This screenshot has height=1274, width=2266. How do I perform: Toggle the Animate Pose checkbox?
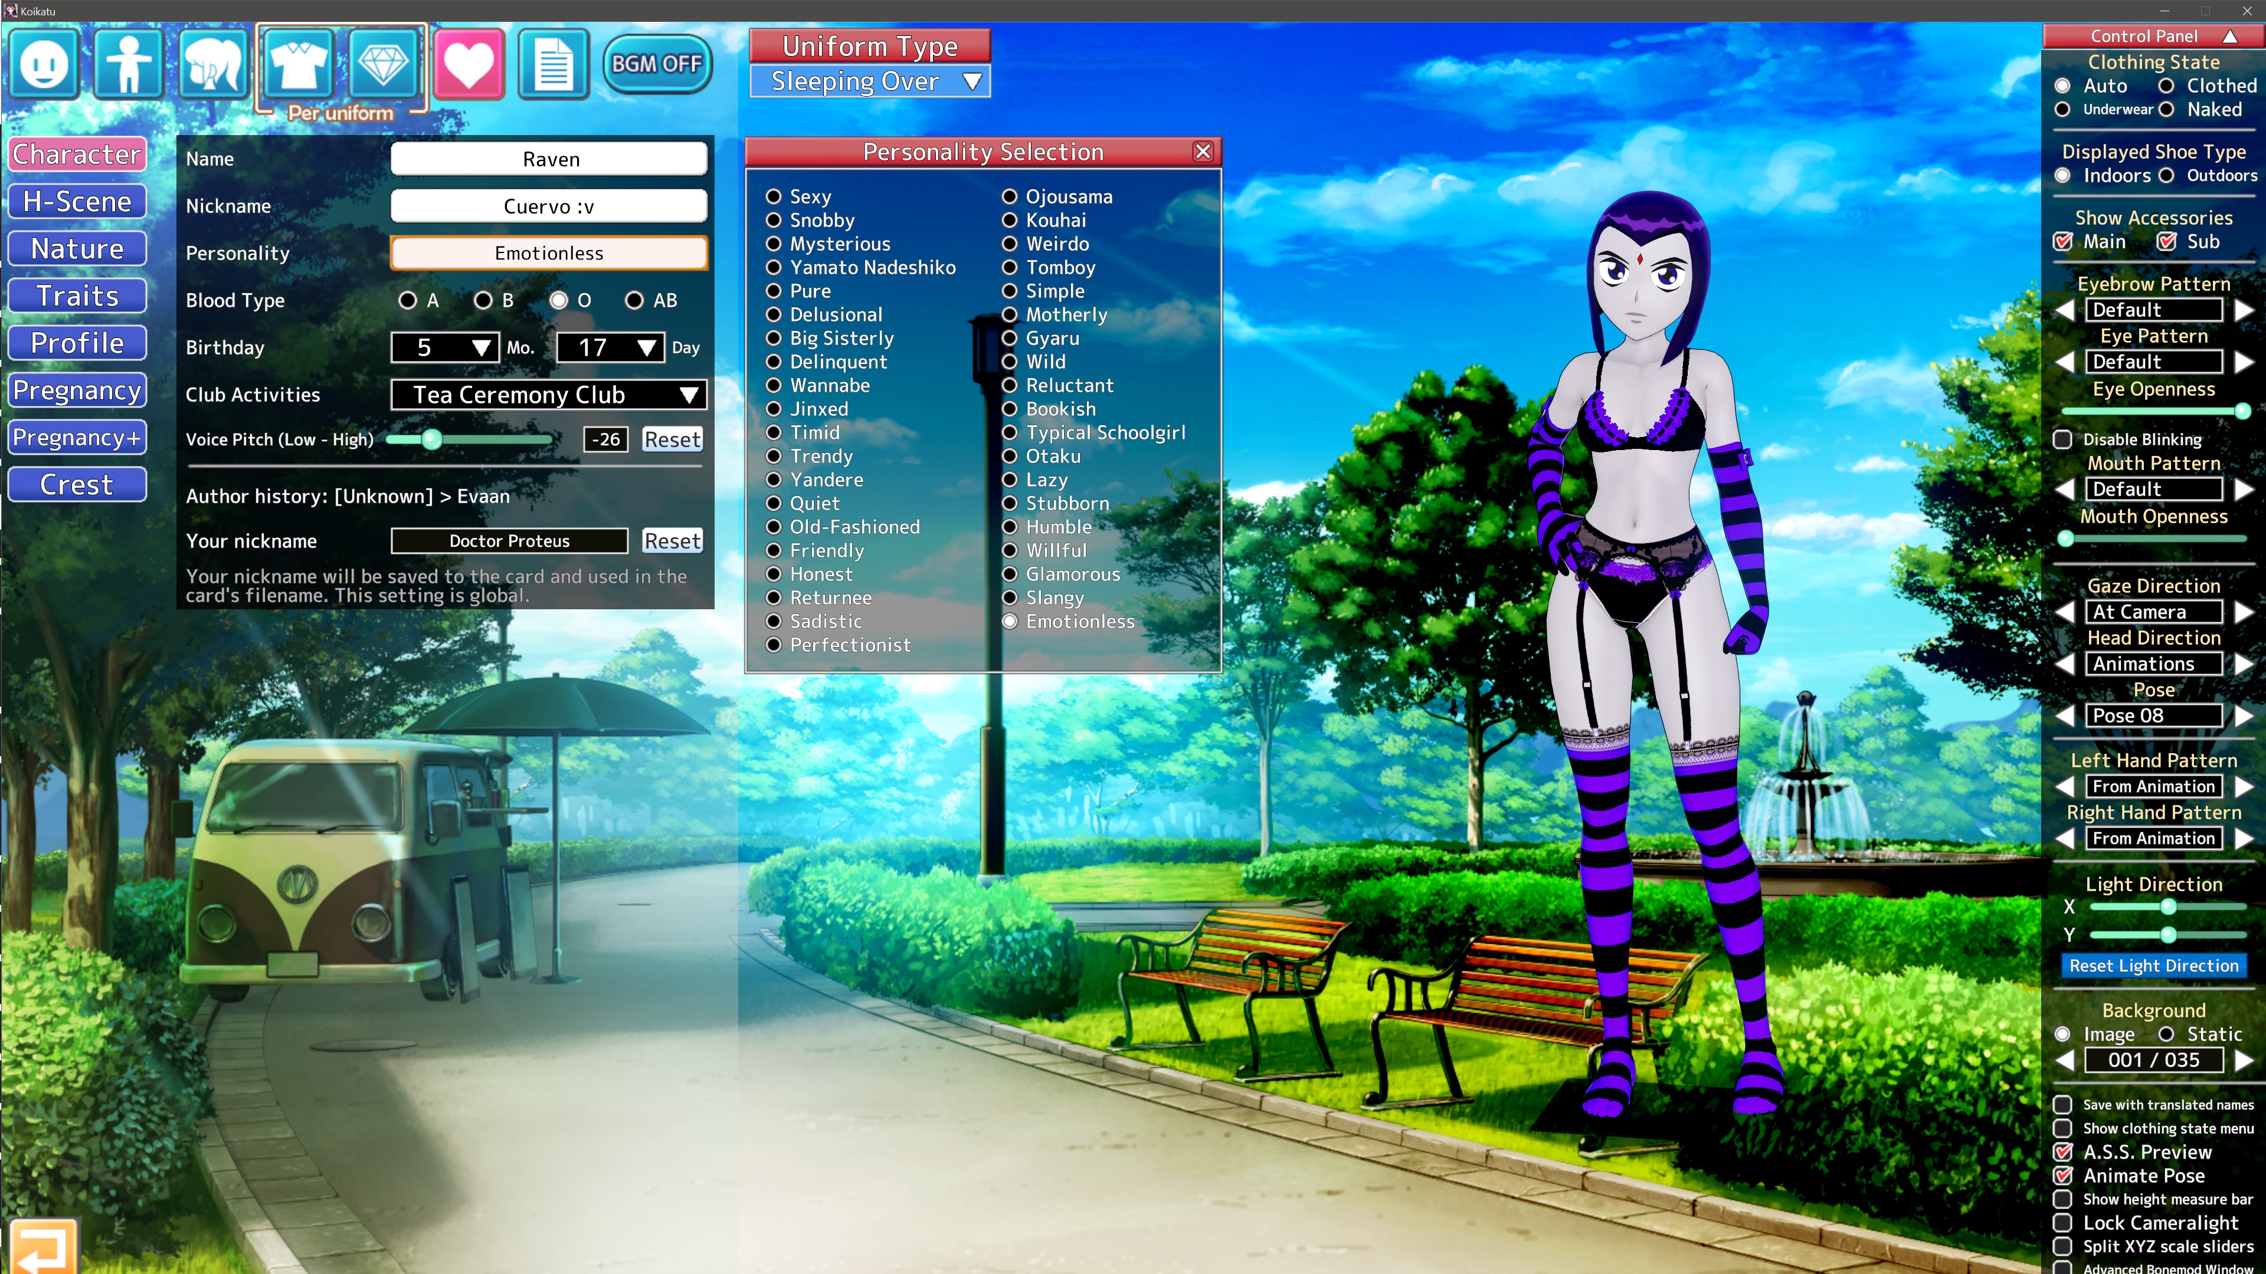[x=2063, y=1176]
